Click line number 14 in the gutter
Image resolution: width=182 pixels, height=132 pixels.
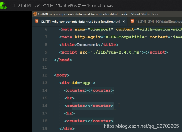(45, 90)
